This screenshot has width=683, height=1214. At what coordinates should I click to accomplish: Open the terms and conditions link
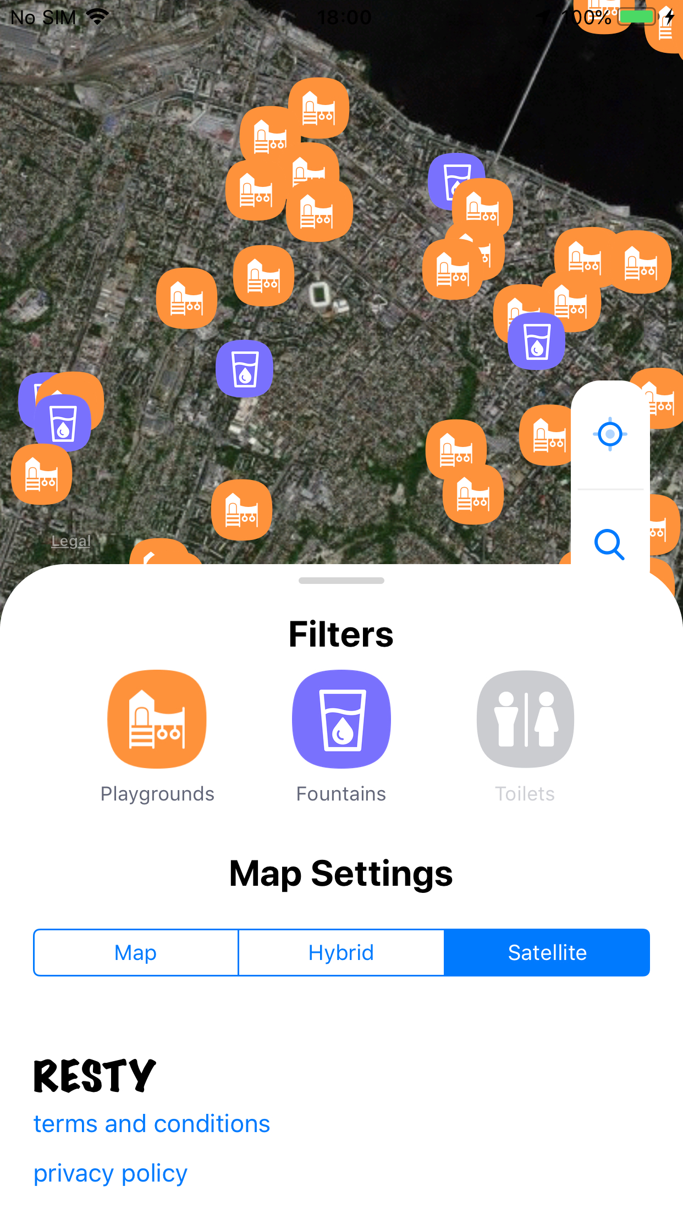(152, 1124)
